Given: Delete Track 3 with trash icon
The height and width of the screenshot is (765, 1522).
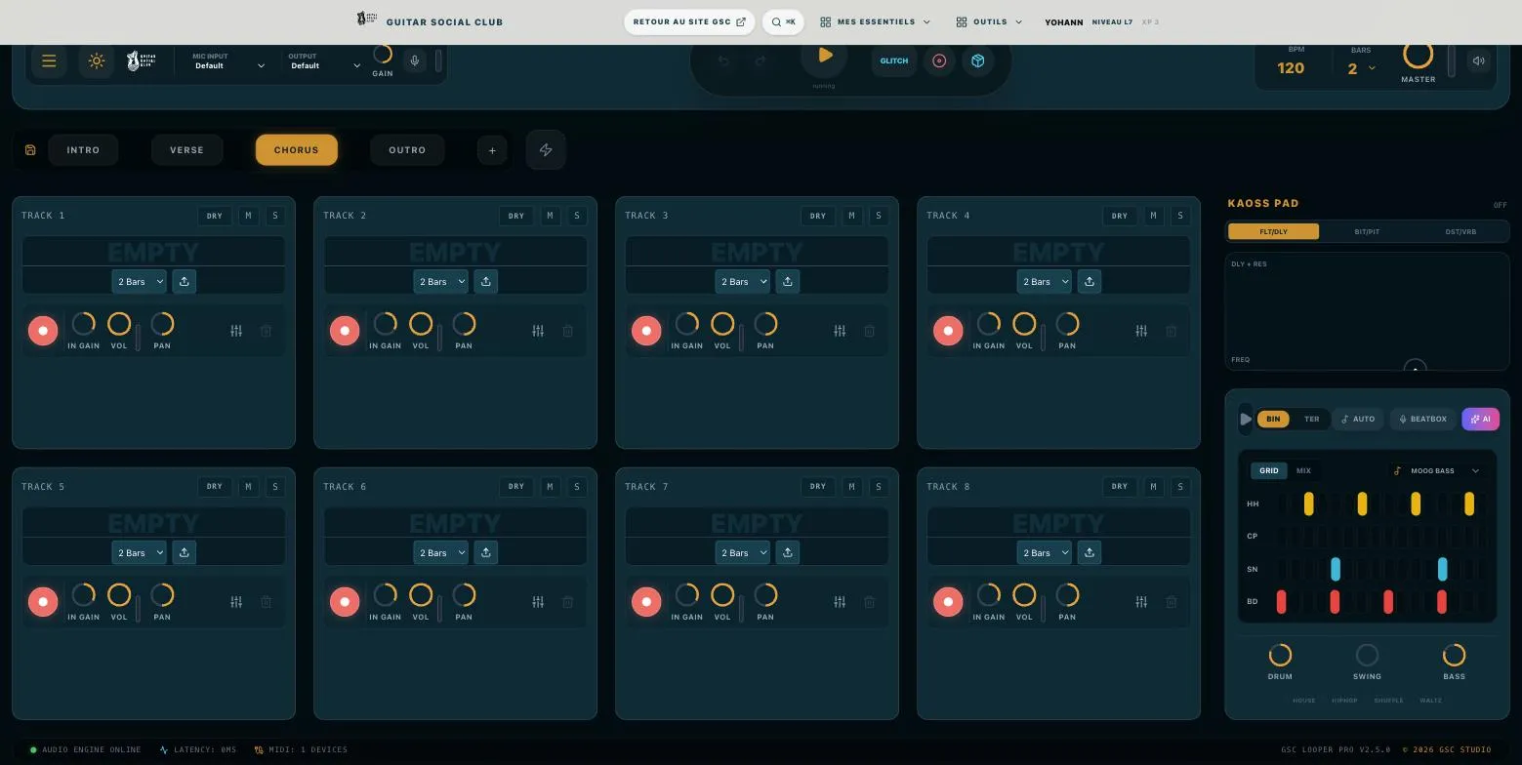Looking at the screenshot, I should tap(869, 331).
